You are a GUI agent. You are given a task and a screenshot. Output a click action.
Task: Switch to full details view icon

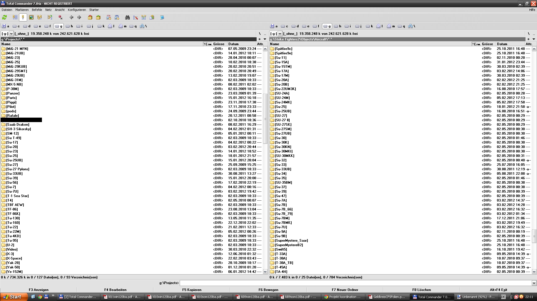pos(23,18)
